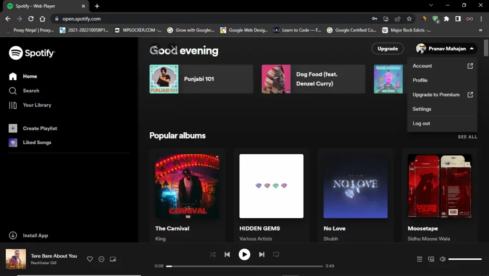Open the Proxy Ninja bookmark

pos(30,30)
